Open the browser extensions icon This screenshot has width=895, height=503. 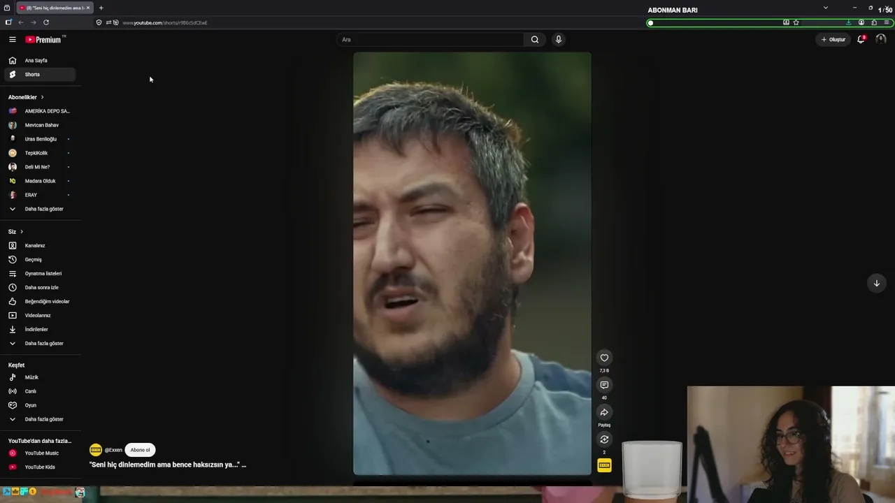pos(874,22)
